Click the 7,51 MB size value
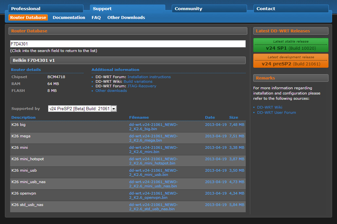This screenshot has width=337, height=224. (237, 136)
